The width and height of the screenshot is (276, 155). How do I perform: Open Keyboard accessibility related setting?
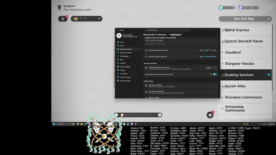(x=181, y=86)
